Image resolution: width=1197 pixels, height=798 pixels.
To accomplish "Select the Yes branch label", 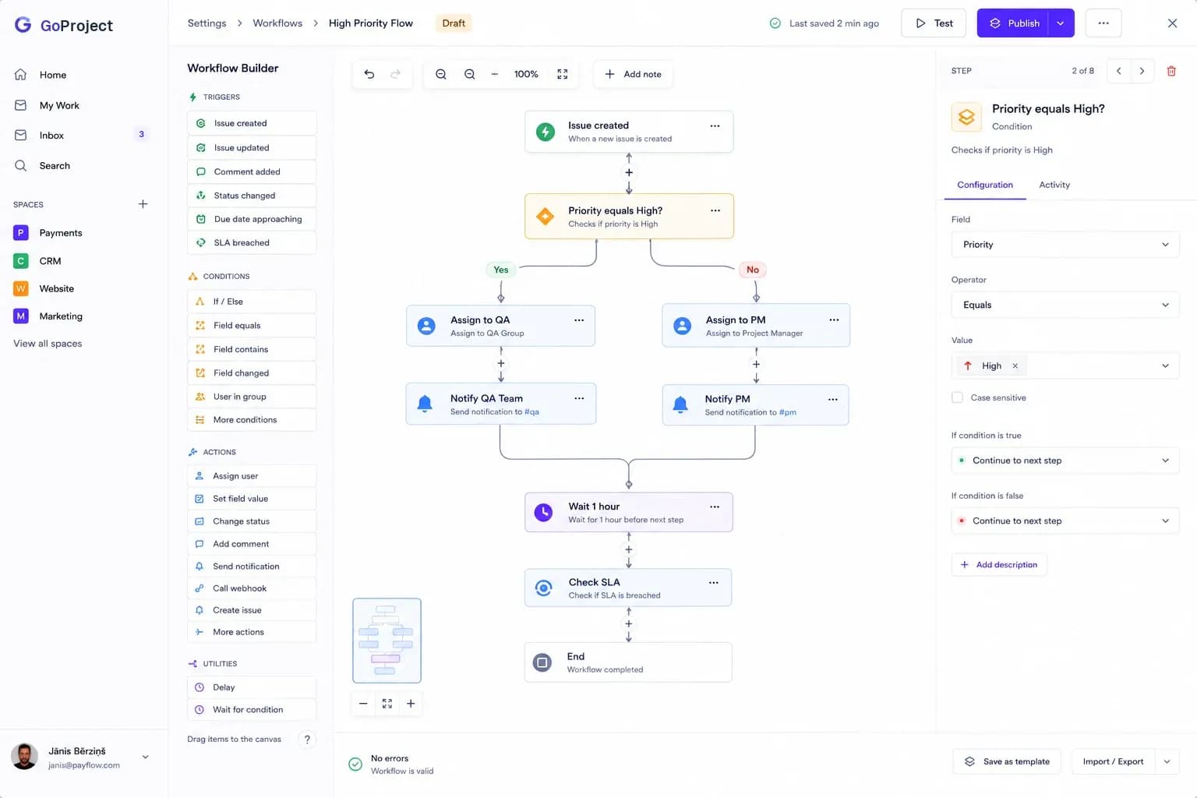I will point(501,270).
